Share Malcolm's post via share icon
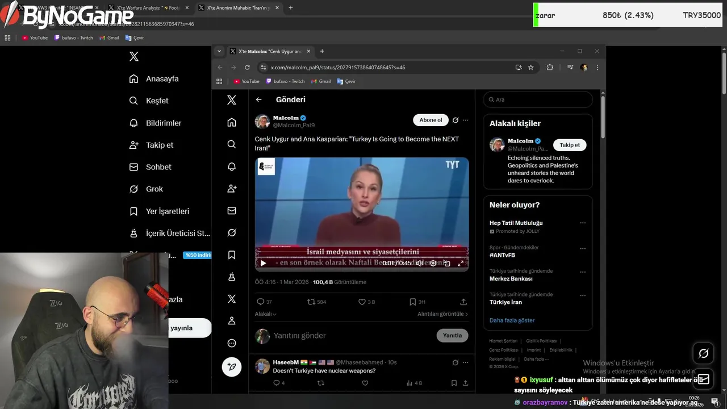The image size is (727, 409). tap(463, 302)
